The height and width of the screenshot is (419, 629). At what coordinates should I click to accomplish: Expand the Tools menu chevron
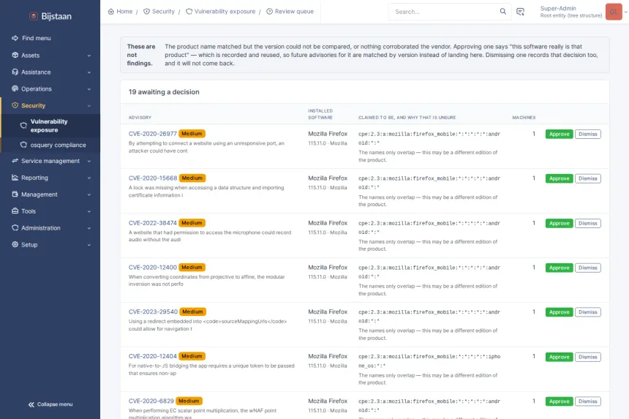coord(89,212)
